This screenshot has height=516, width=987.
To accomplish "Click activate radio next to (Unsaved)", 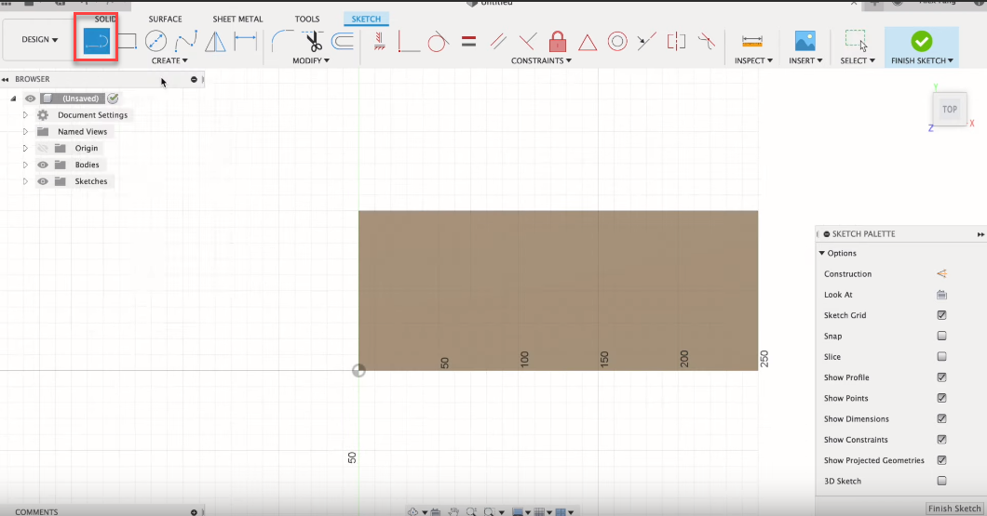I will click(113, 99).
